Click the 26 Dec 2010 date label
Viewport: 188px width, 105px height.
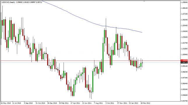click(52, 103)
